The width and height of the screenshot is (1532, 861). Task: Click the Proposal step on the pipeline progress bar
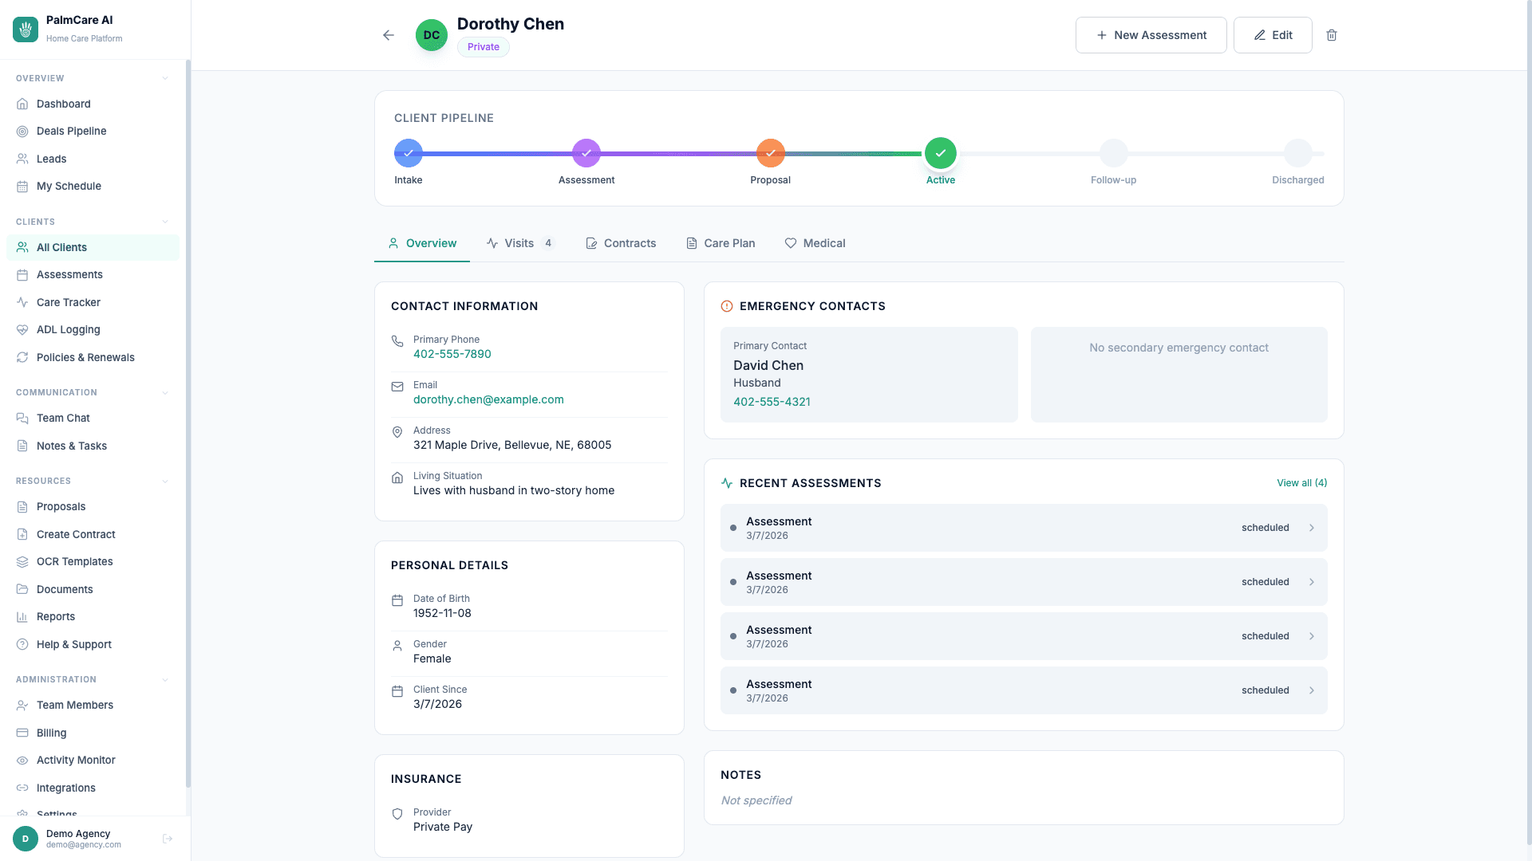click(769, 153)
